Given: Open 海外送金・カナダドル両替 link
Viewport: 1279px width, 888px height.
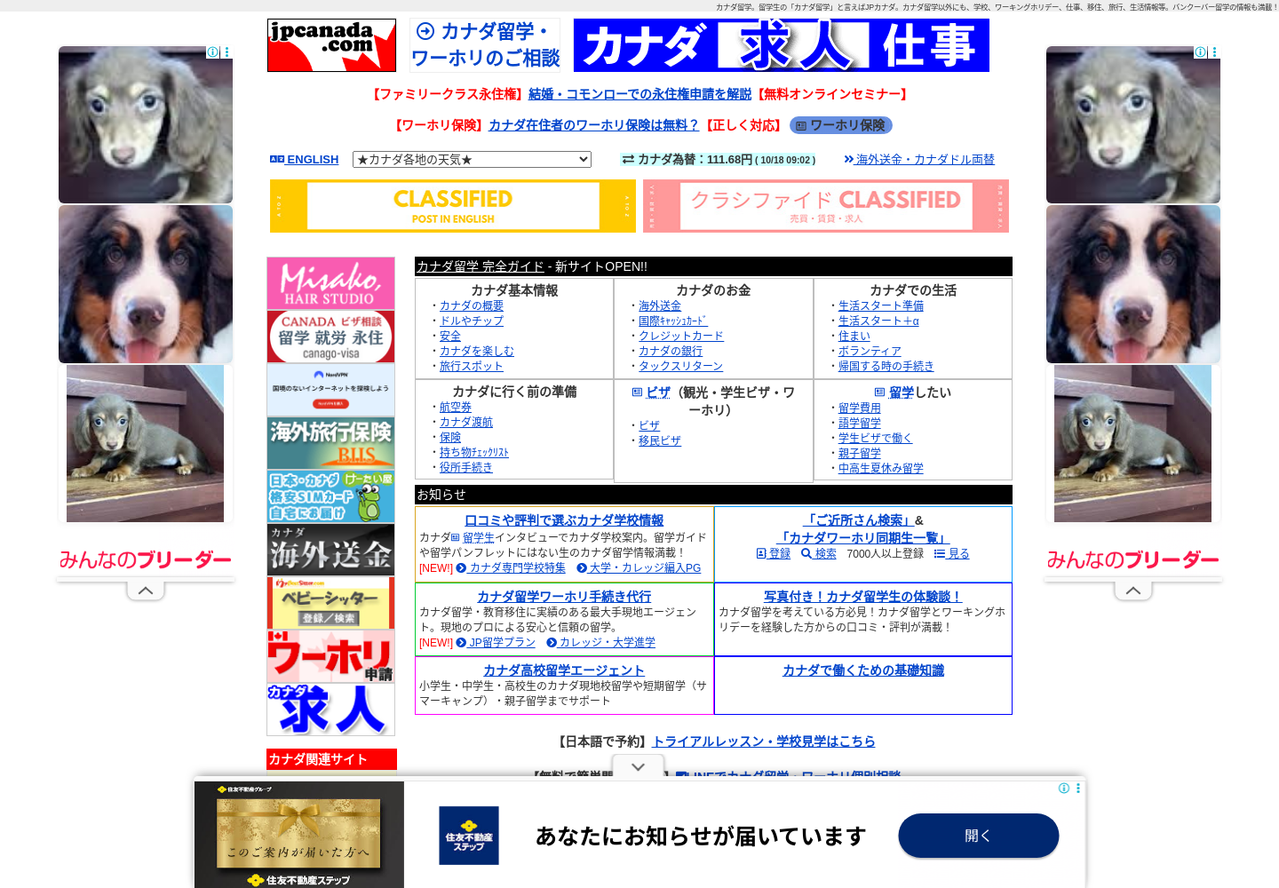Looking at the screenshot, I should tap(919, 160).
